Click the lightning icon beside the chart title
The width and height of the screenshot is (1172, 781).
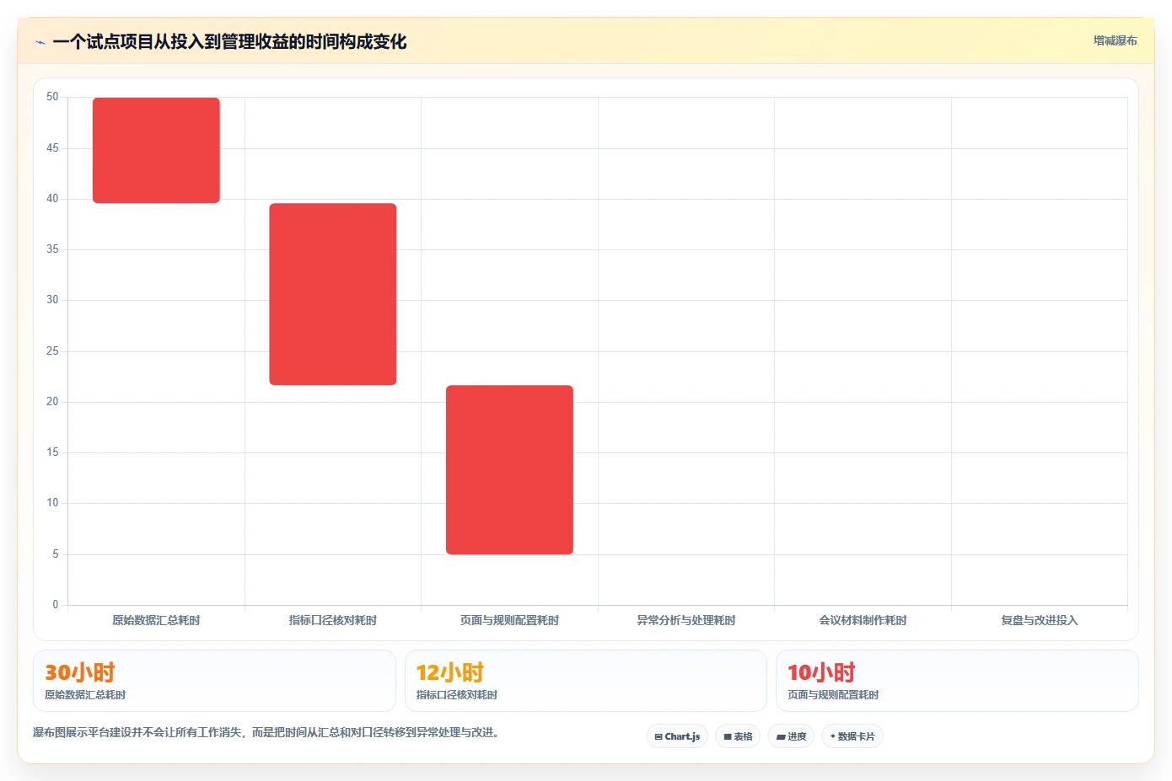[x=40, y=42]
